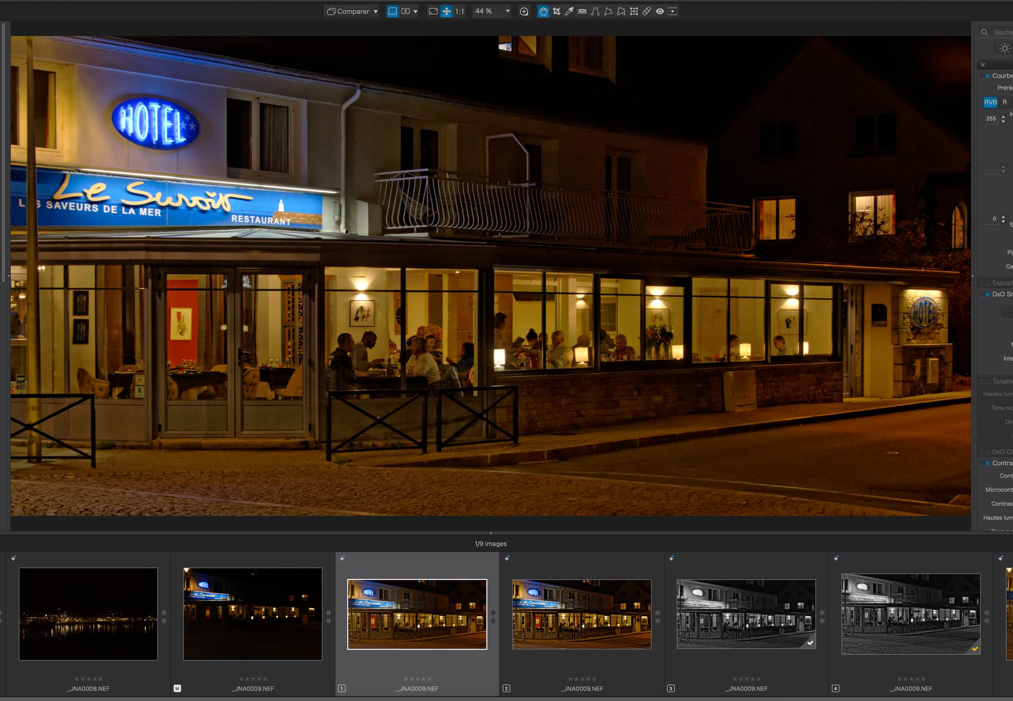Image resolution: width=1013 pixels, height=701 pixels.
Task: Select the Hand pan tool
Action: point(543,11)
